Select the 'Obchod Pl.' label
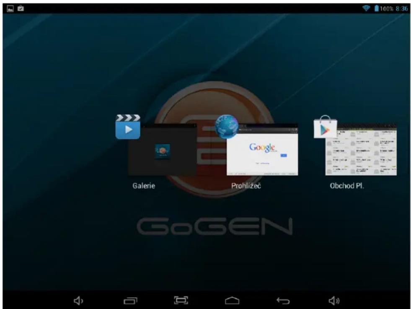The height and width of the screenshot is (309, 411). pyautogui.click(x=347, y=186)
